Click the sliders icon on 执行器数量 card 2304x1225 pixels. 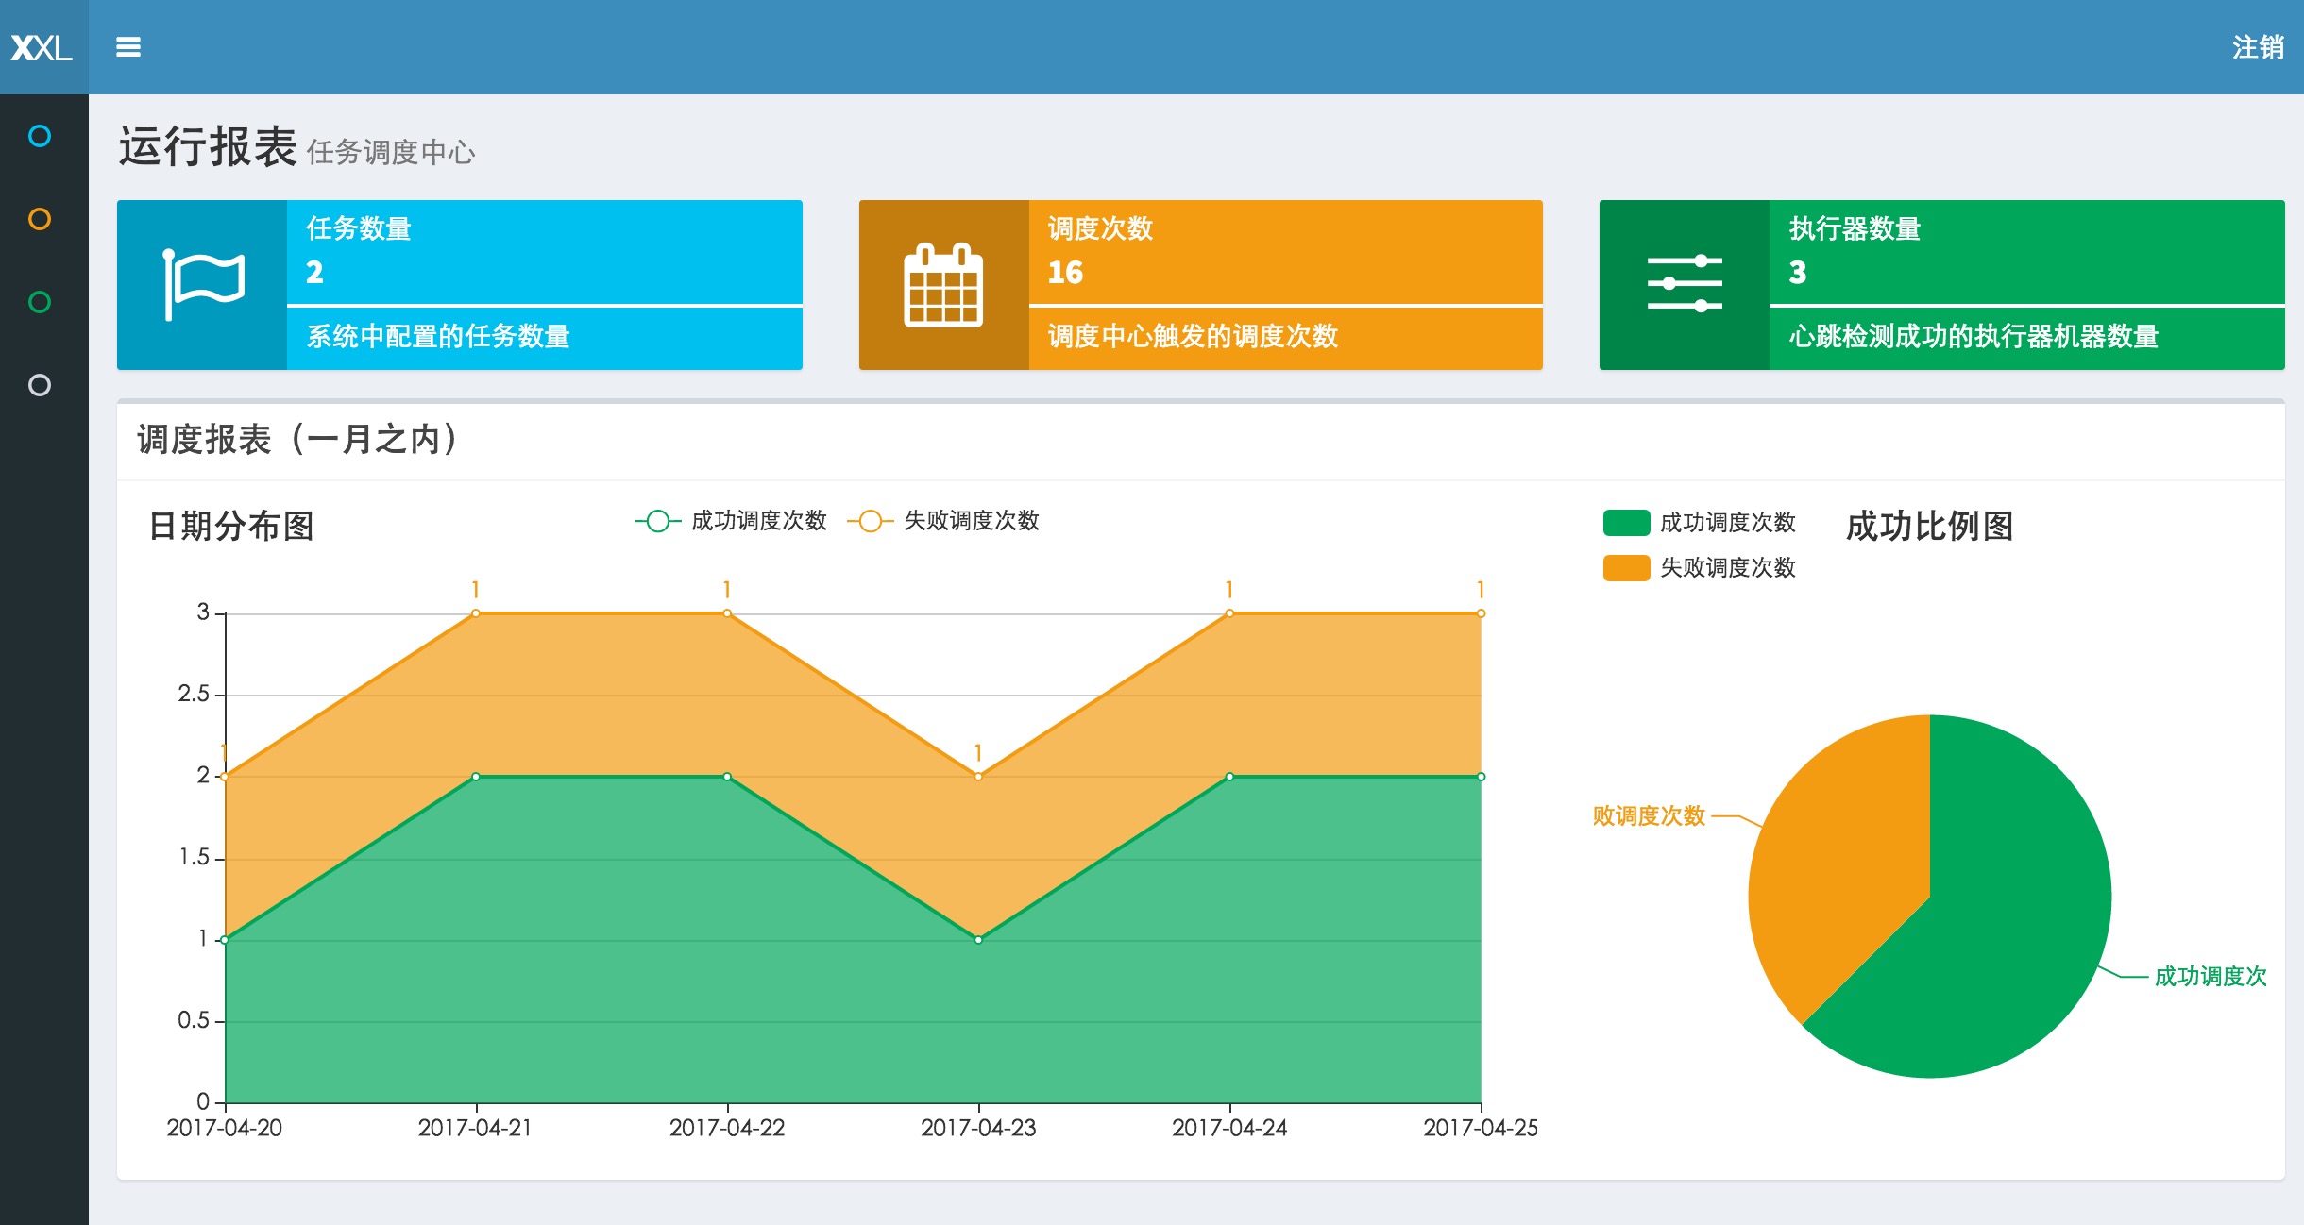click(1685, 283)
